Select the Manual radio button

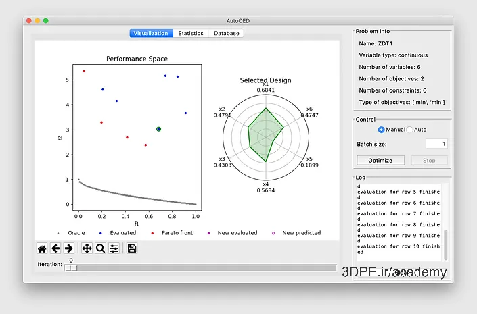click(x=381, y=130)
